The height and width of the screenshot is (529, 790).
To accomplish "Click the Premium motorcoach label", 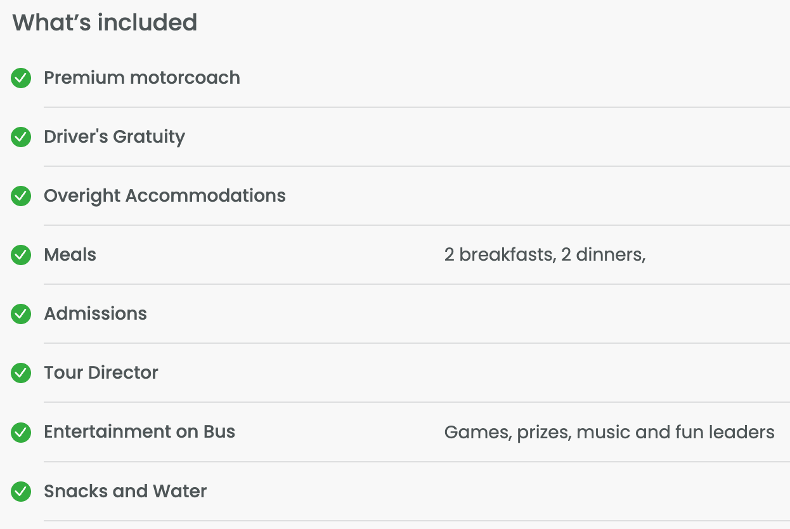I will [142, 78].
